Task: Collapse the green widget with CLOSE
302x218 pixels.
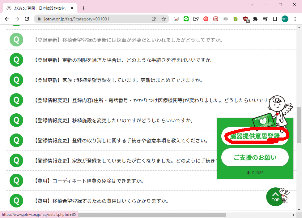Action: pos(255,172)
